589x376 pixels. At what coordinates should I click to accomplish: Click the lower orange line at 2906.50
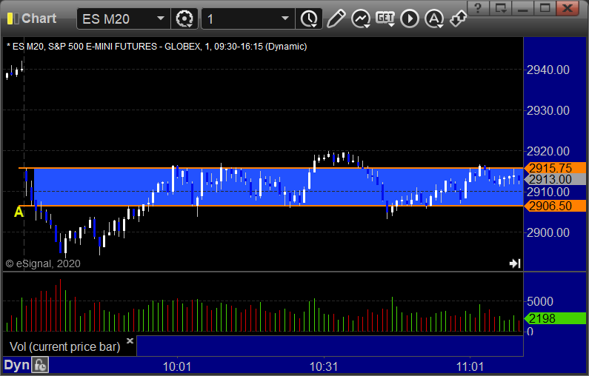pos(270,206)
